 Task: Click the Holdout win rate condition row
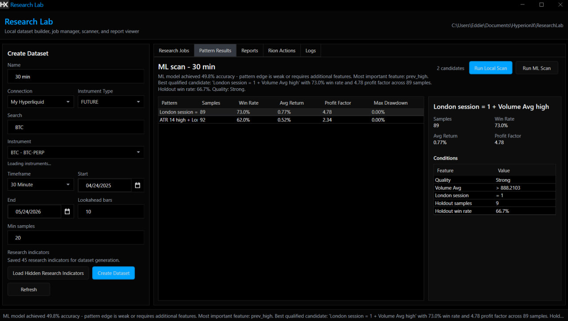pos(494,211)
